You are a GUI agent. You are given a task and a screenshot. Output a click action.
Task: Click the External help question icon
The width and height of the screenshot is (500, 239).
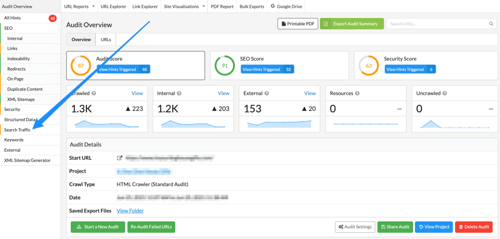pyautogui.click(x=267, y=93)
